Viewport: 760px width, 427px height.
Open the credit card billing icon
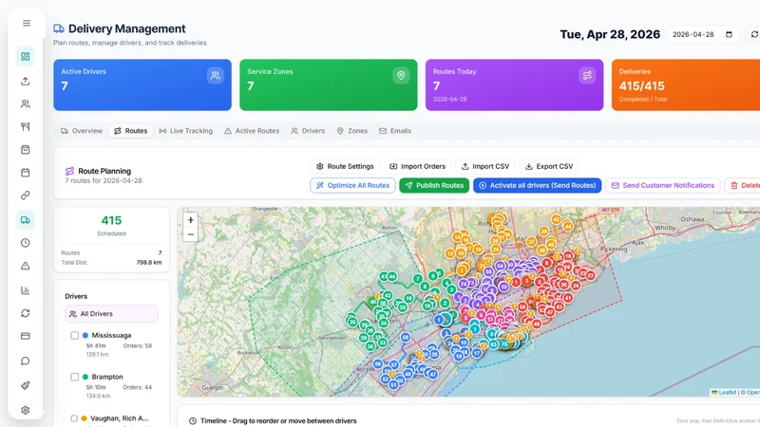26,336
